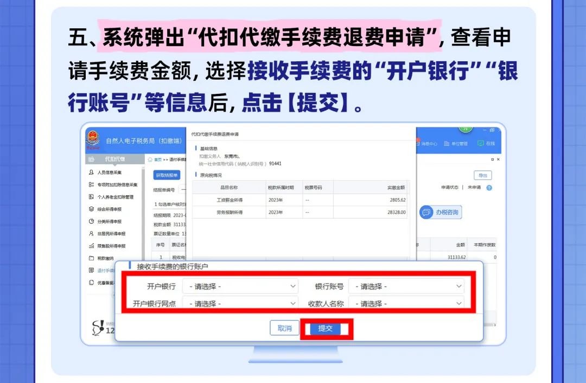Click the 获取结报单 button

[167, 175]
